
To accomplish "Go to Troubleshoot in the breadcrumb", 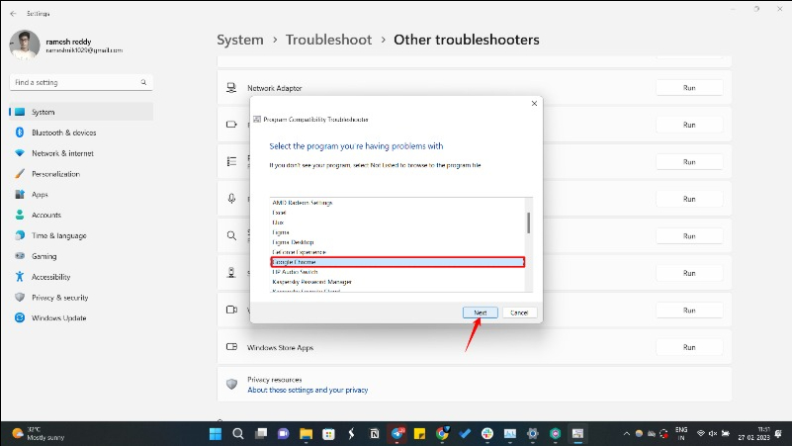I will pos(328,40).
